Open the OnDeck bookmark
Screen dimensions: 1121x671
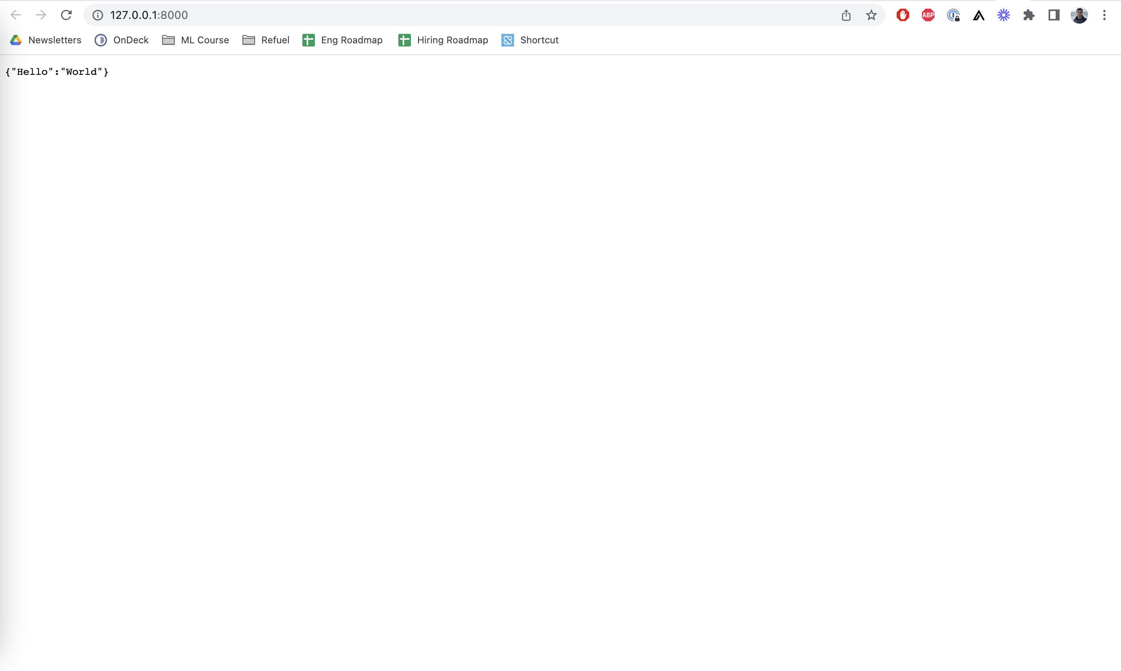coord(122,40)
